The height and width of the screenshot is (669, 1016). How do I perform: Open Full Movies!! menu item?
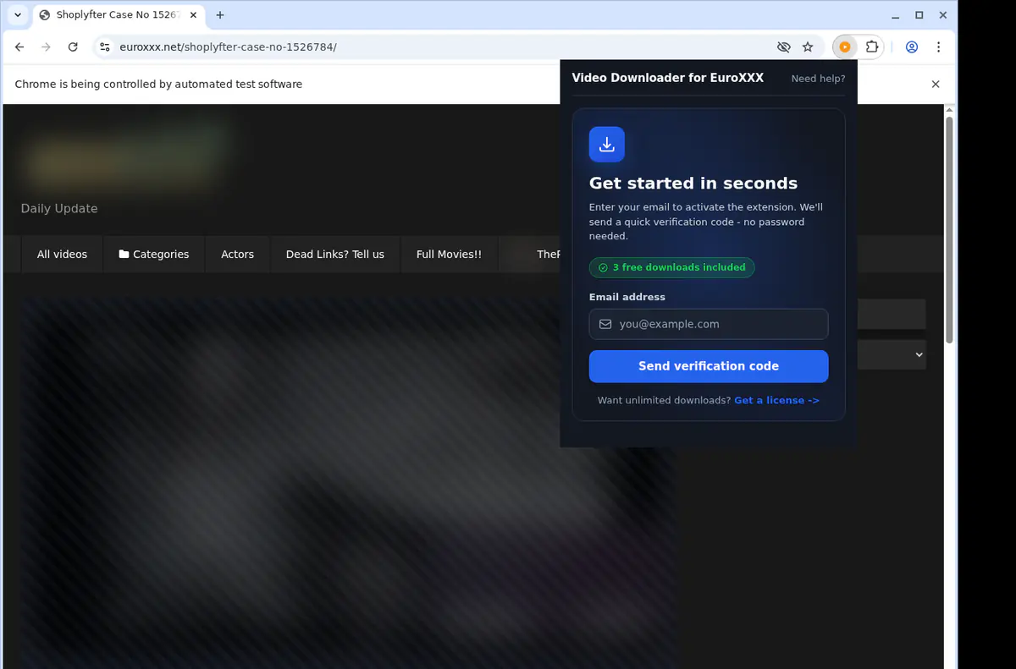tap(449, 254)
